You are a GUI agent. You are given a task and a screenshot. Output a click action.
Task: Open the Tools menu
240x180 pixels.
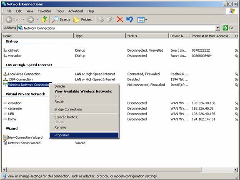60,11
